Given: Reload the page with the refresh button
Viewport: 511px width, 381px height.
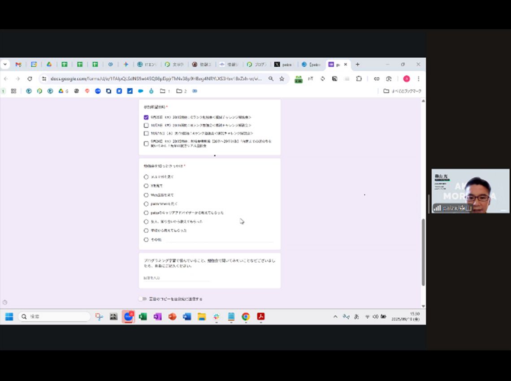Looking at the screenshot, I should pyautogui.click(x=30, y=79).
